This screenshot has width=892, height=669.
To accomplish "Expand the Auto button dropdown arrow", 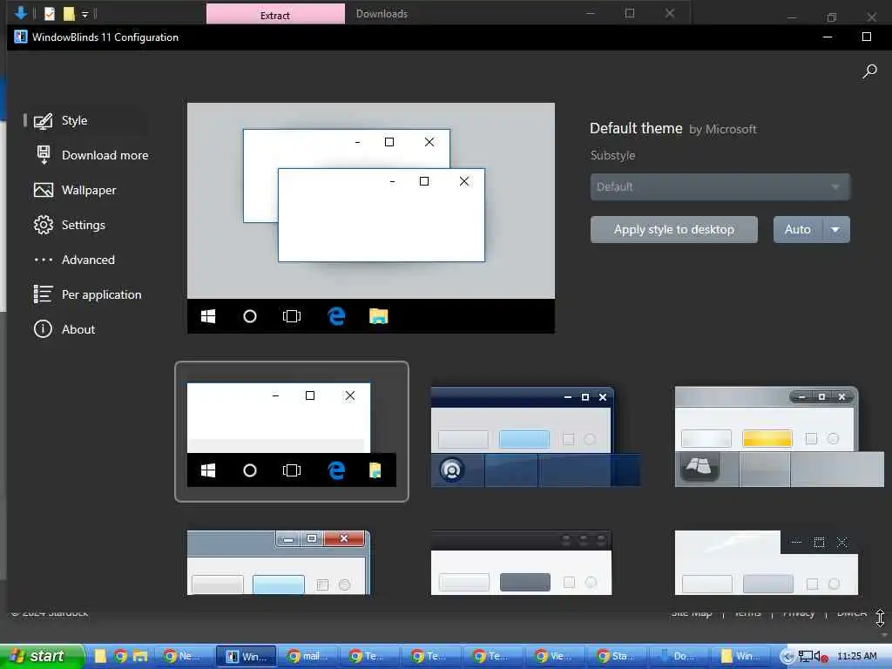I will point(835,229).
